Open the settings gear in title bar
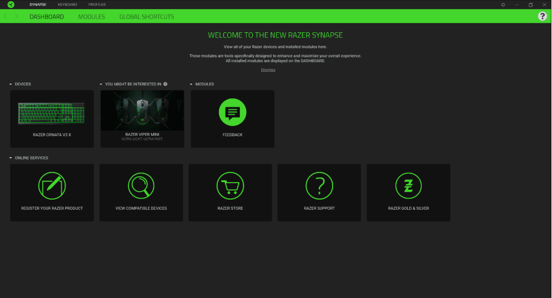 503,5
